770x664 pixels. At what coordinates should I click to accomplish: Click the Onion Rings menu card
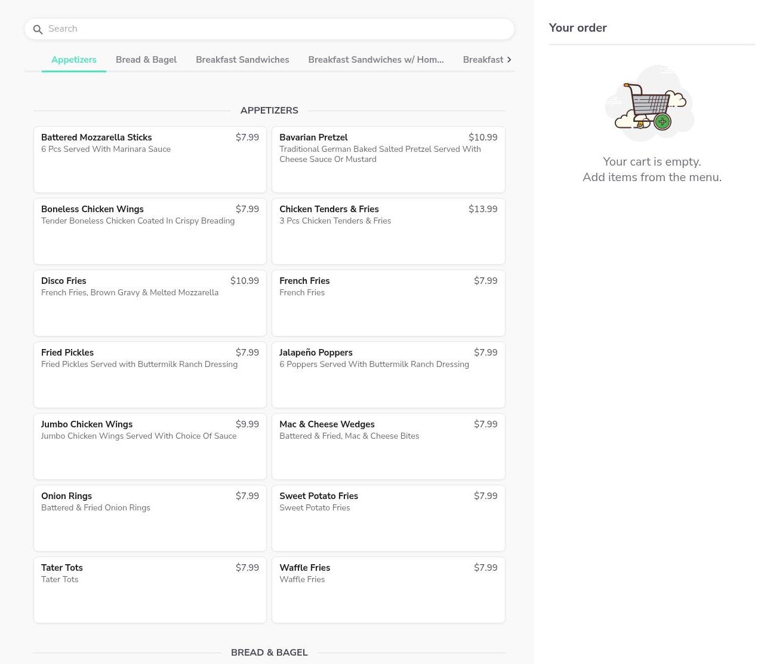(x=150, y=518)
